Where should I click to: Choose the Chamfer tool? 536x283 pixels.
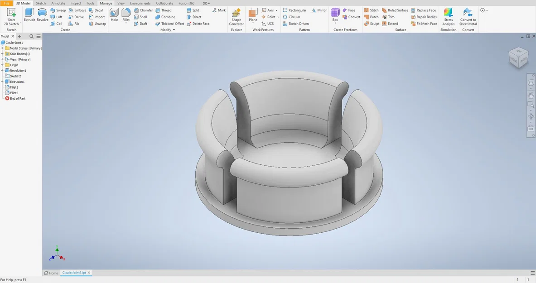pos(143,10)
